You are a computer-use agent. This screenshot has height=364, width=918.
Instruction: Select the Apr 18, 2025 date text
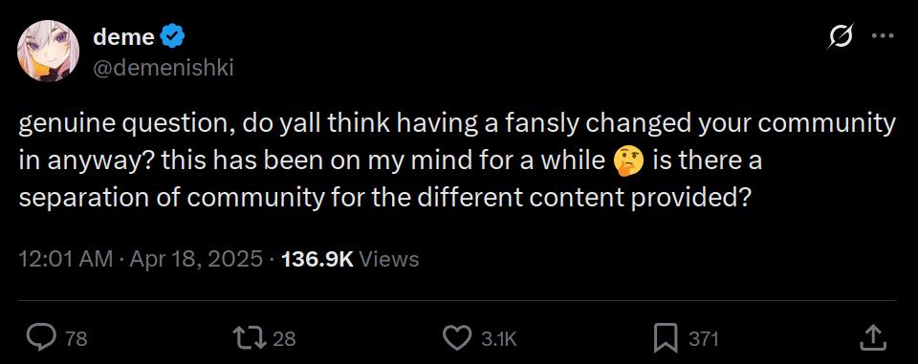pyautogui.click(x=197, y=259)
